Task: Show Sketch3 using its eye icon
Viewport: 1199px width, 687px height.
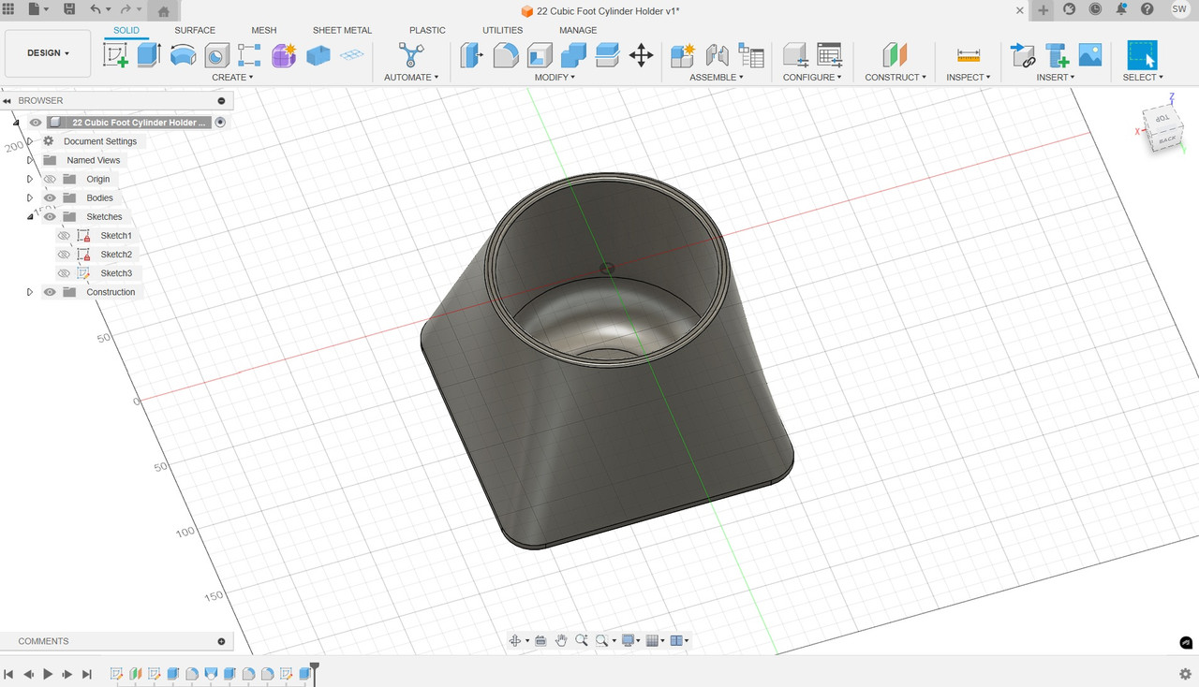Action: coord(64,273)
